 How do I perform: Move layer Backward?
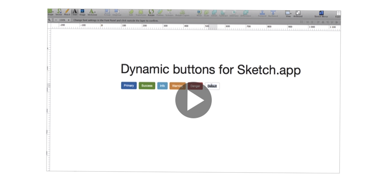273,13
